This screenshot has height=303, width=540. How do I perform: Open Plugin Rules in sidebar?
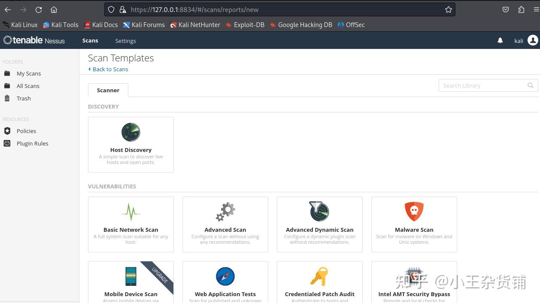(x=32, y=143)
